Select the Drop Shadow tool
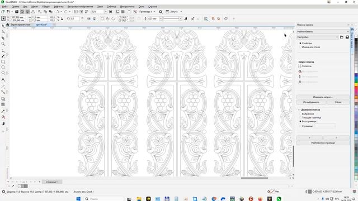 (3, 99)
